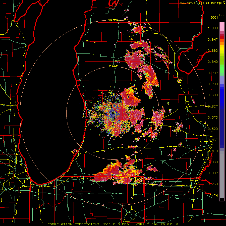Click the [CC] units label
The width and height of the screenshot is (226, 226).
tap(214, 17)
